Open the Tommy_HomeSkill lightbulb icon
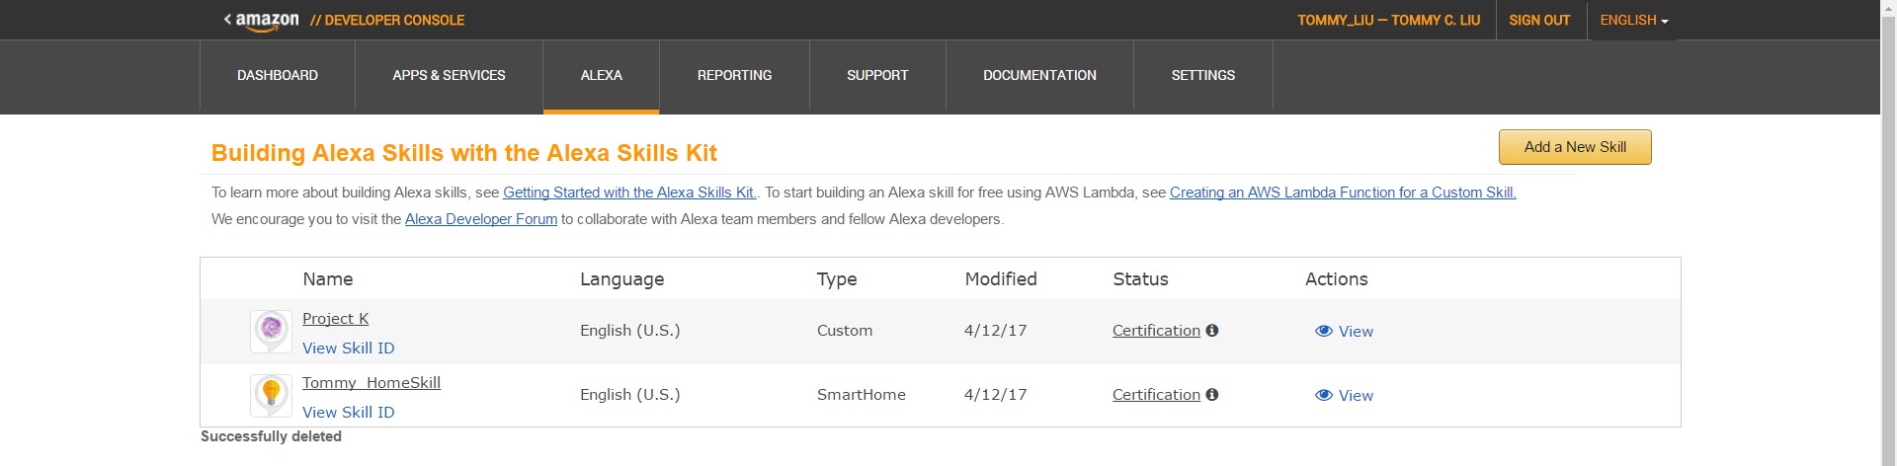Screen dimensions: 1897x466 click(271, 395)
